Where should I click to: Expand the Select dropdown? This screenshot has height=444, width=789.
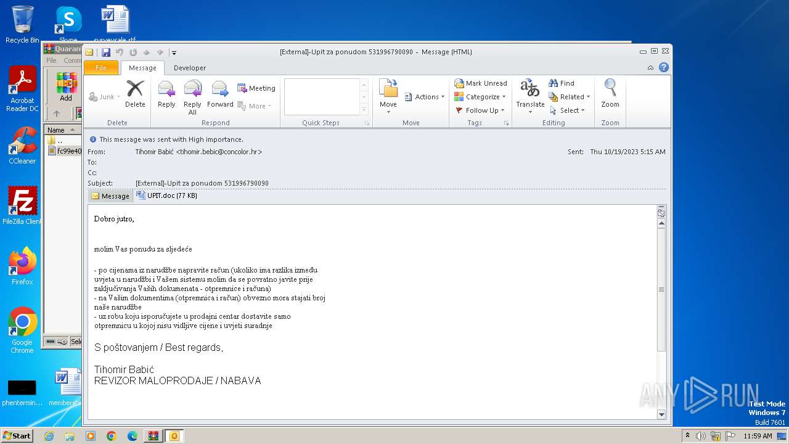click(567, 110)
